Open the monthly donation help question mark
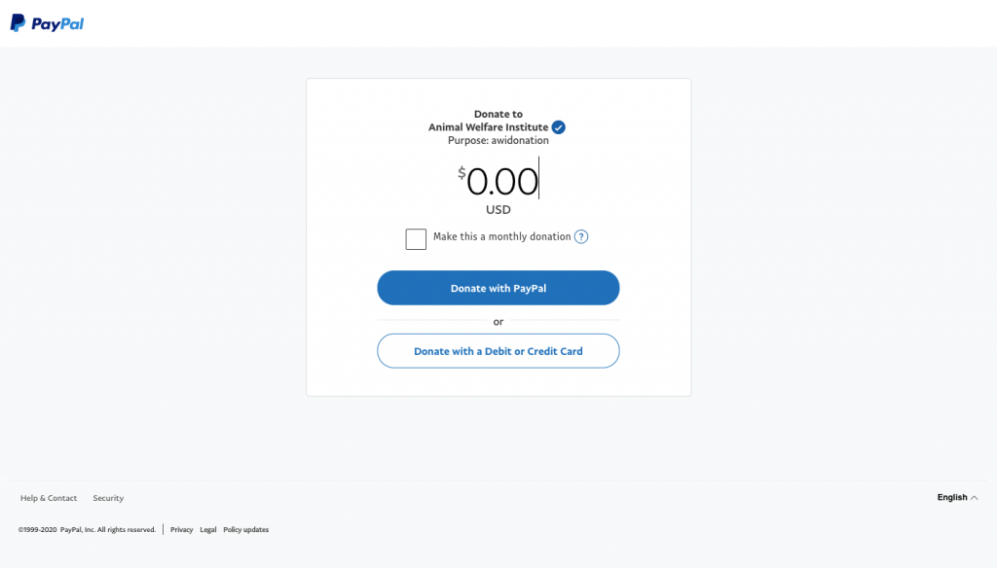The height and width of the screenshot is (568, 997). [581, 236]
